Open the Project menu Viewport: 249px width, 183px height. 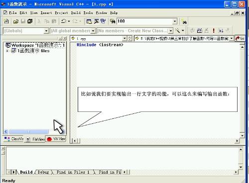click(61, 13)
